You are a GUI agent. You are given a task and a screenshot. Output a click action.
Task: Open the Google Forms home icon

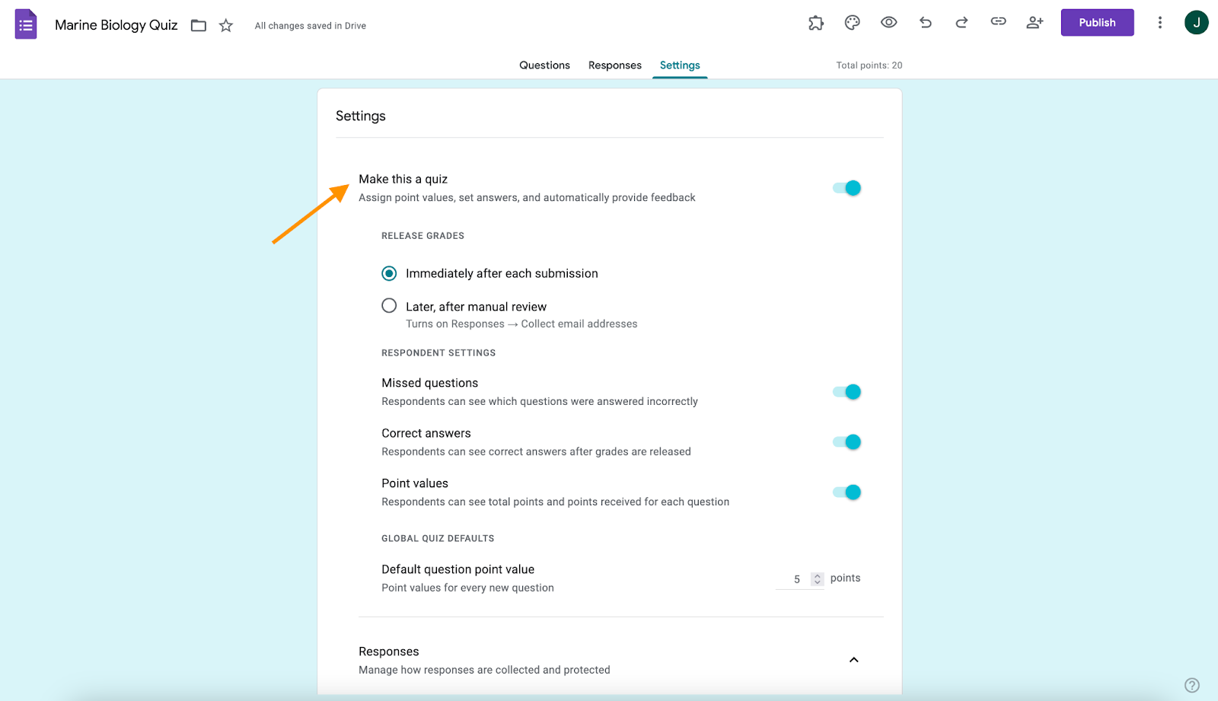(x=26, y=24)
